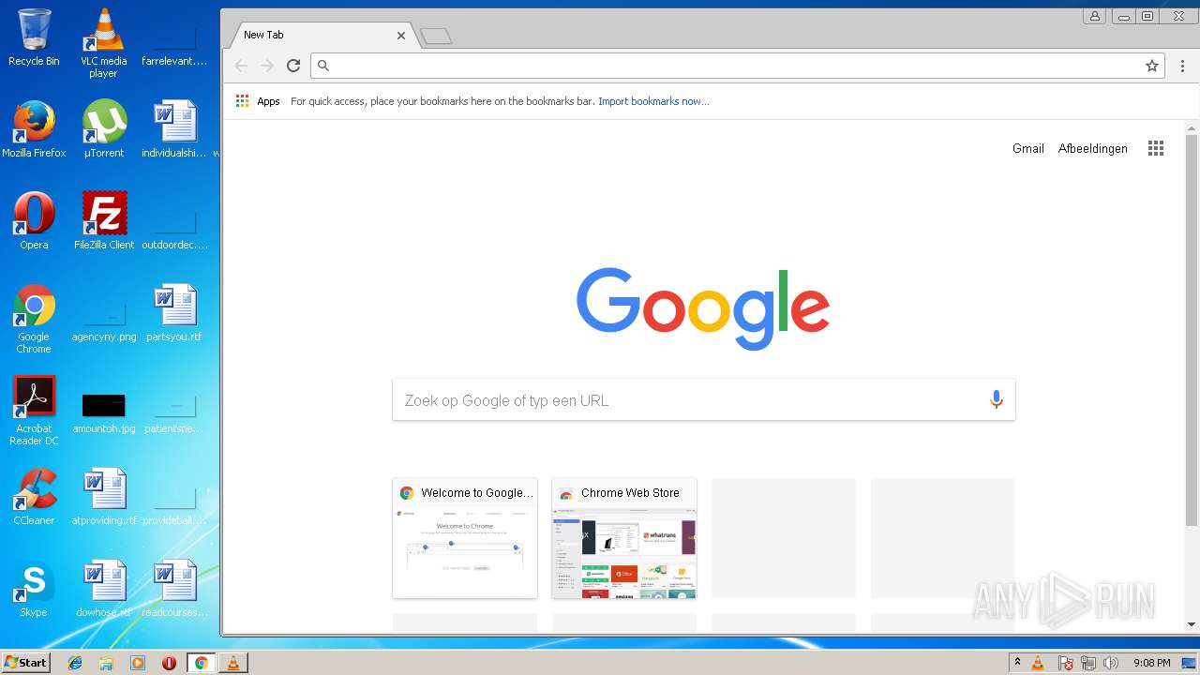Select the farrelevant desktop file
Image resolution: width=1200 pixels, height=675 pixels.
pos(173,45)
